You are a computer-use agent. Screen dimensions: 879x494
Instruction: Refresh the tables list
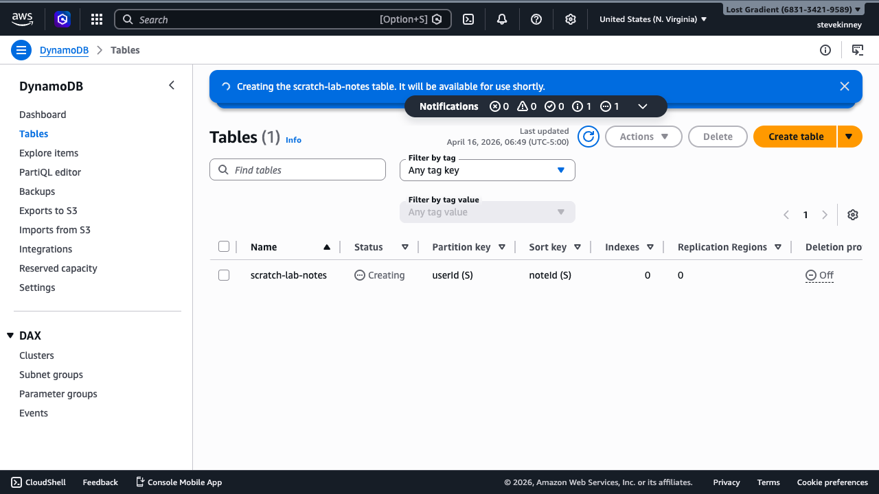click(x=589, y=137)
